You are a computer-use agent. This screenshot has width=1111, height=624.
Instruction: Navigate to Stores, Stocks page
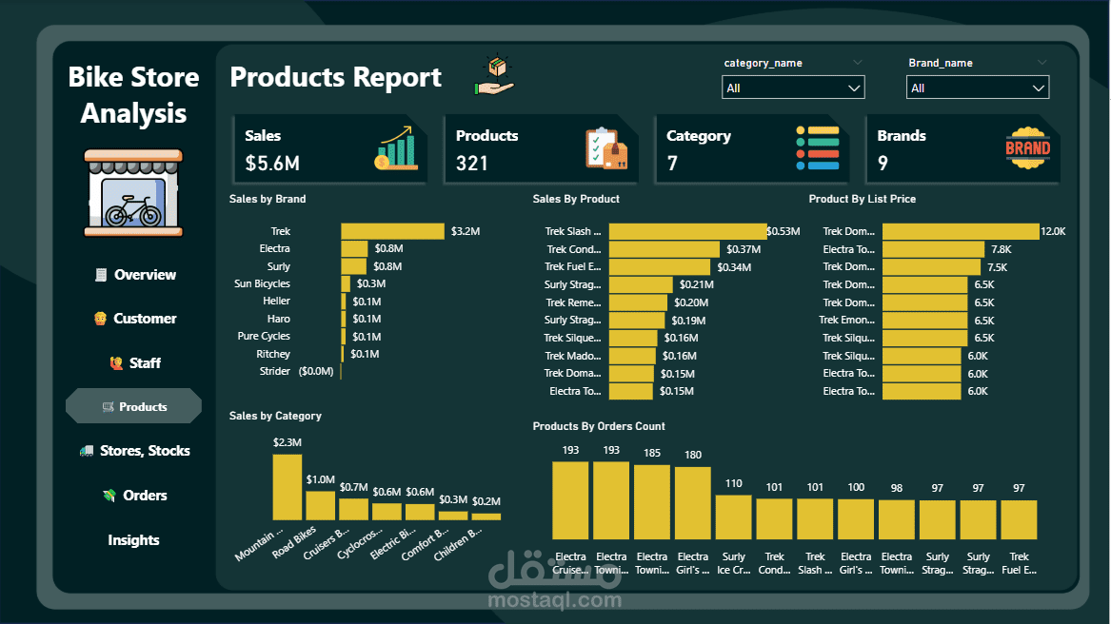[x=145, y=451]
